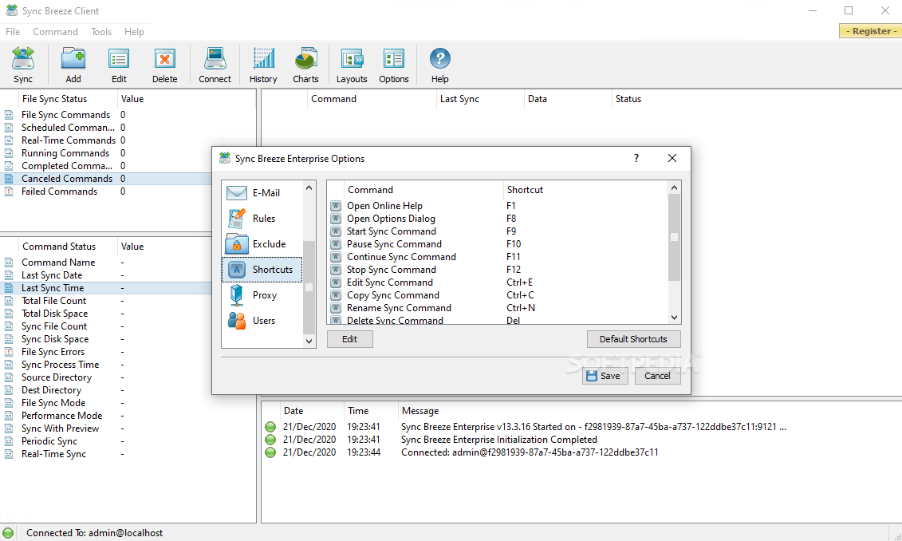Click green status dot for Initialization Completed message
This screenshot has height=541, width=902.
click(270, 440)
